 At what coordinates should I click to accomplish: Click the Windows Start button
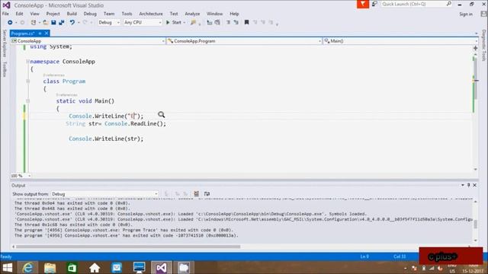tap(7, 267)
